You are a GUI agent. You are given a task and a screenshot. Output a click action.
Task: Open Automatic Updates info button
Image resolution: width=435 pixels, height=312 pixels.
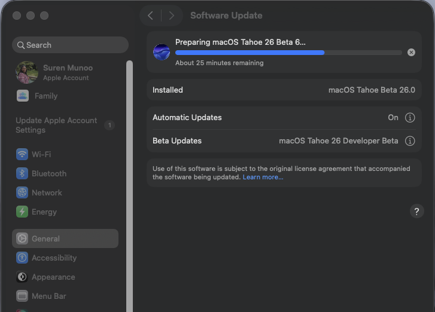click(410, 118)
